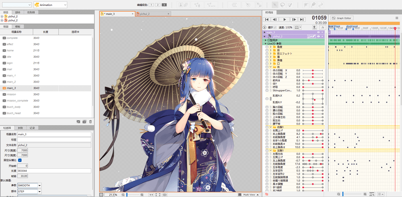The image size is (402, 197).
Task: Open the Multi View dropdown
Action: (249, 195)
